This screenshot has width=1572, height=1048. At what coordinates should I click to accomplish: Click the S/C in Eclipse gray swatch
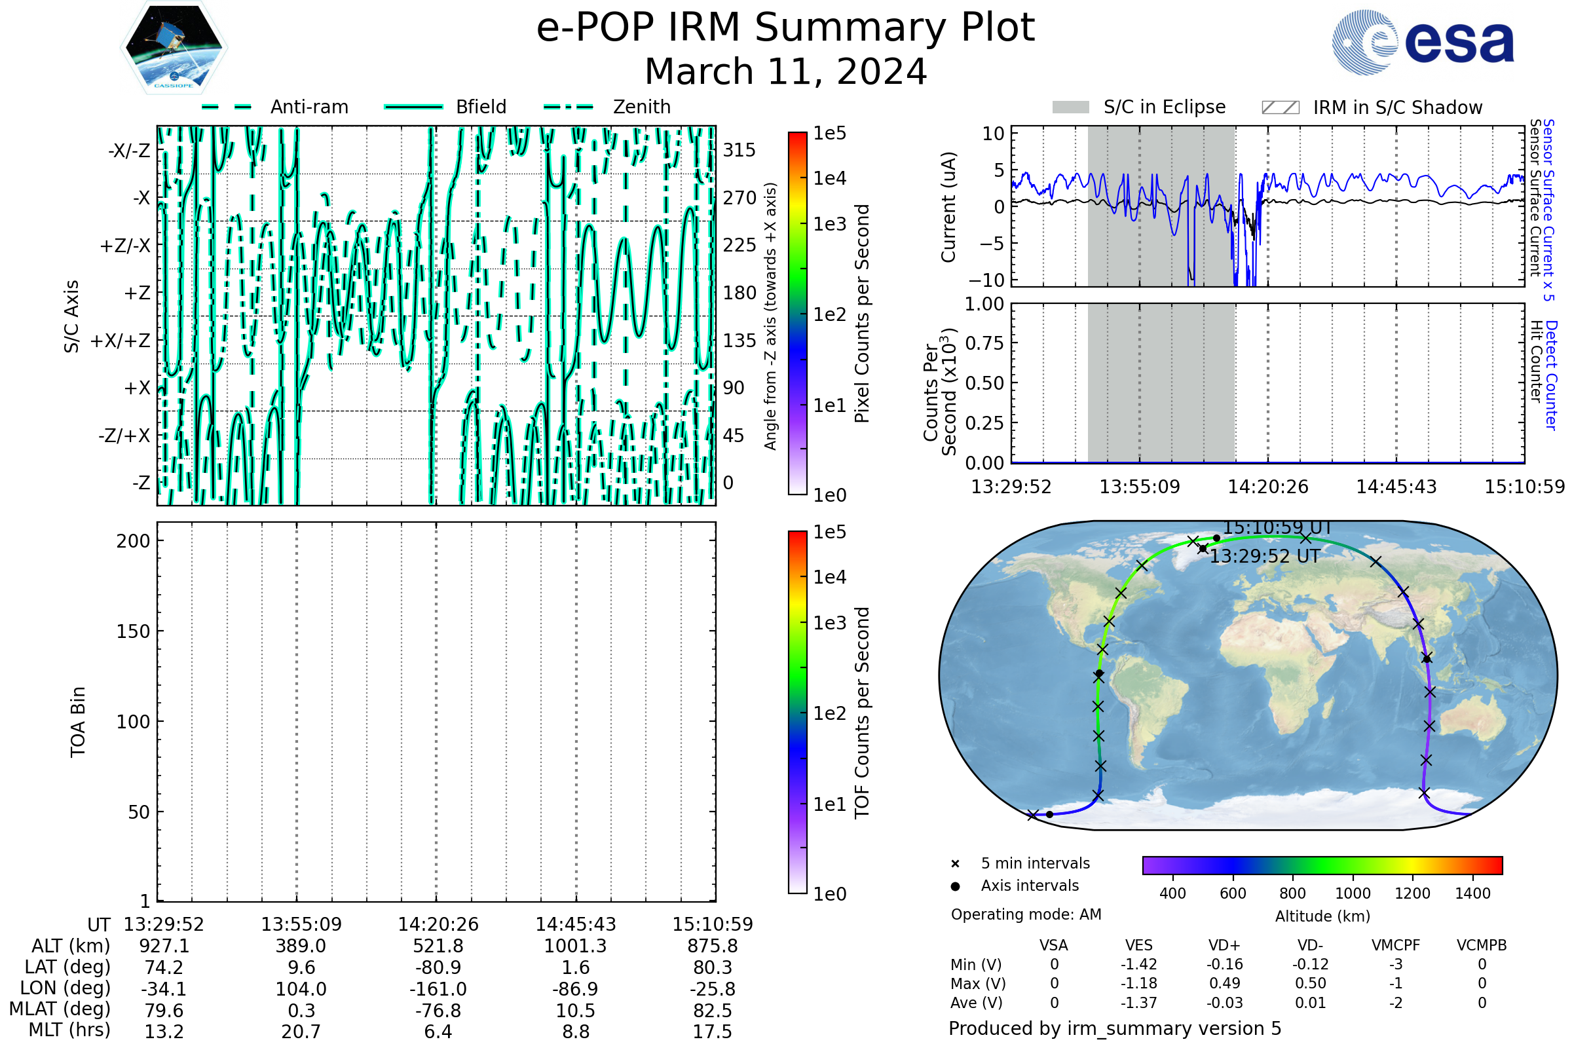[1070, 107]
